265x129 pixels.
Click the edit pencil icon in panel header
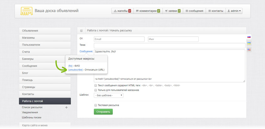point(81,31)
